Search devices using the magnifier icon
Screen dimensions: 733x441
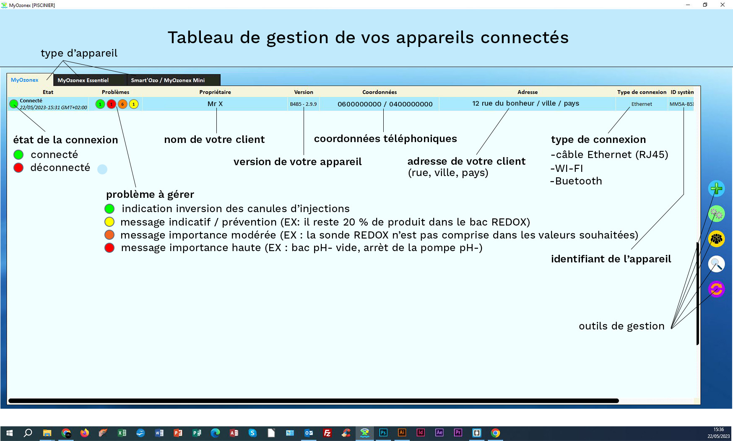[x=716, y=264]
